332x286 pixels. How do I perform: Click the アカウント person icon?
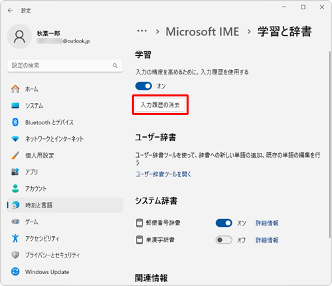pos(15,188)
